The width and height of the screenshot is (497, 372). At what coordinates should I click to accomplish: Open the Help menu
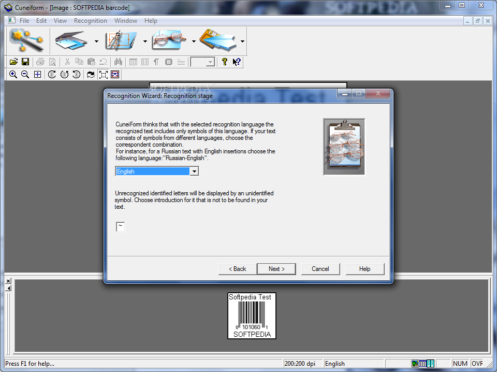coord(151,21)
